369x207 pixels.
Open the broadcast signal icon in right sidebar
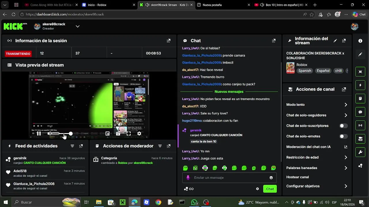pyautogui.click(x=360, y=125)
